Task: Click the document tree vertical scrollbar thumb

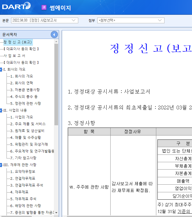Action: [56, 84]
